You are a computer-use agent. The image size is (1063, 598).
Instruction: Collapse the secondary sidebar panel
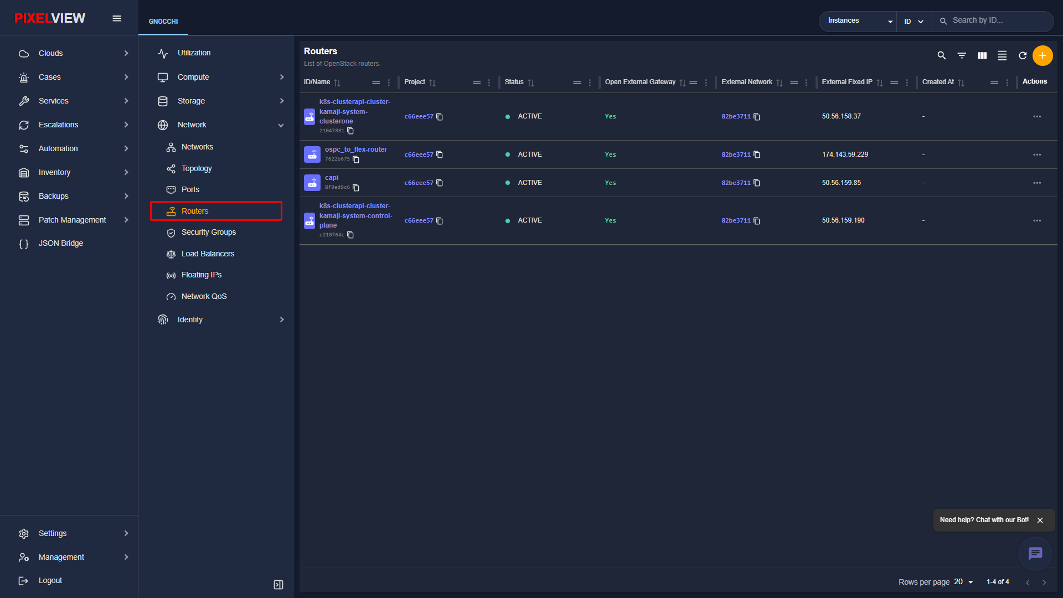point(278,585)
